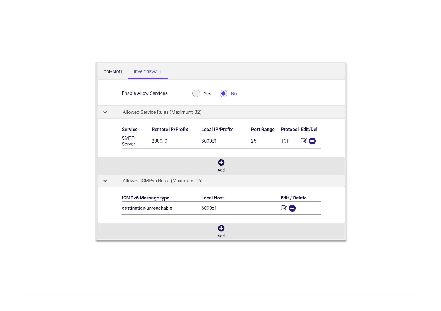The height and width of the screenshot is (311, 441).
Task: Delete the SMTP Server service rule
Action: click(312, 141)
